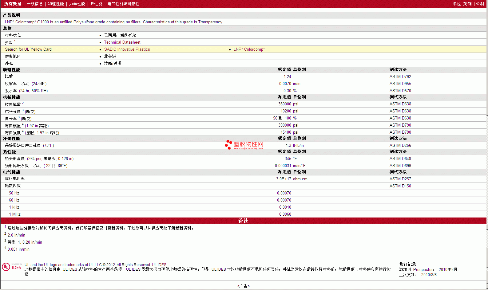Image resolution: width=488 pixels, height=290 pixels.
Task: Select footnote 2.0 in/min
Action: click(16, 235)
